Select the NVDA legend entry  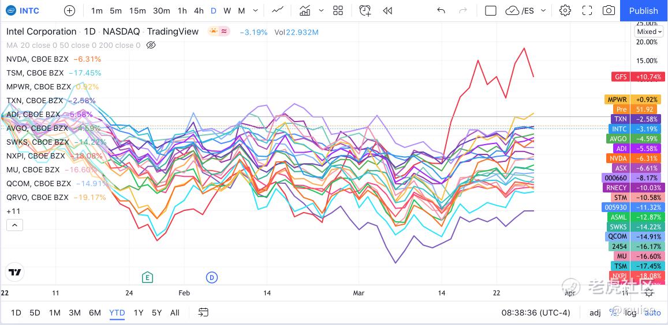[x=54, y=59]
